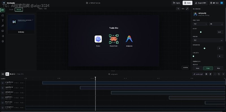The width and height of the screenshot is (226, 112).
Task: Open the adjustments sliders sidebar panel
Action: click(x=3, y=36)
